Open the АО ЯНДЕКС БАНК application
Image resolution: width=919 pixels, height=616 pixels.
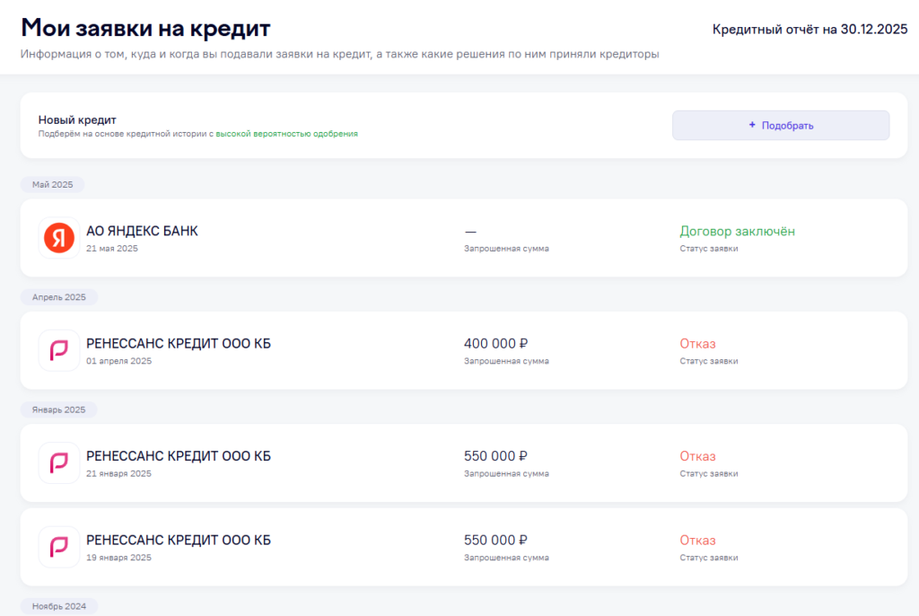pyautogui.click(x=464, y=238)
